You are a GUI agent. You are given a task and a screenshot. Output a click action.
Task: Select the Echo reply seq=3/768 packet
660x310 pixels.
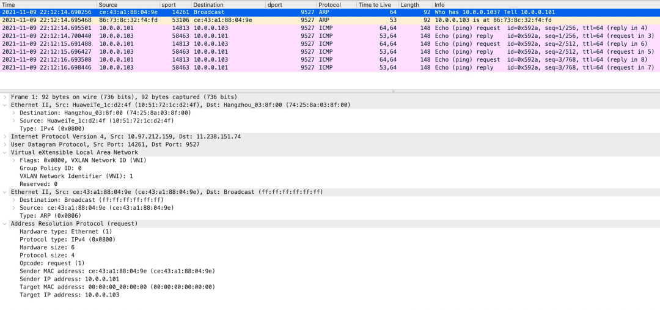point(330,67)
